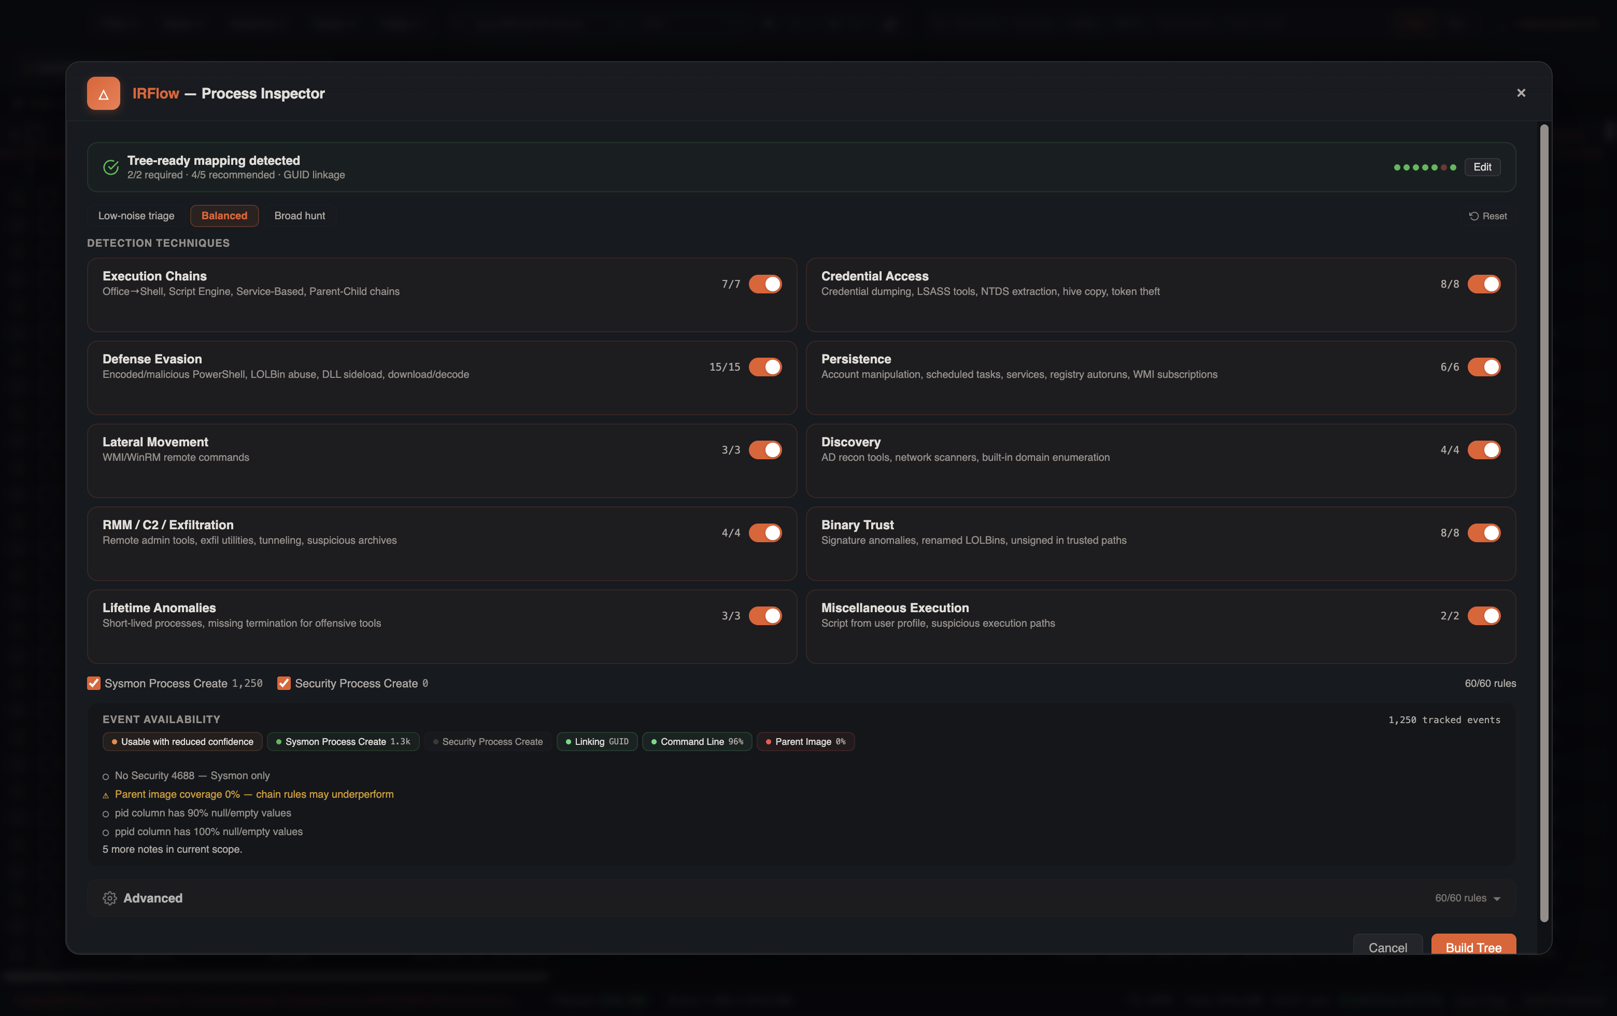The image size is (1617, 1016).
Task: Select the Broad hunt preset
Action: tap(300, 216)
